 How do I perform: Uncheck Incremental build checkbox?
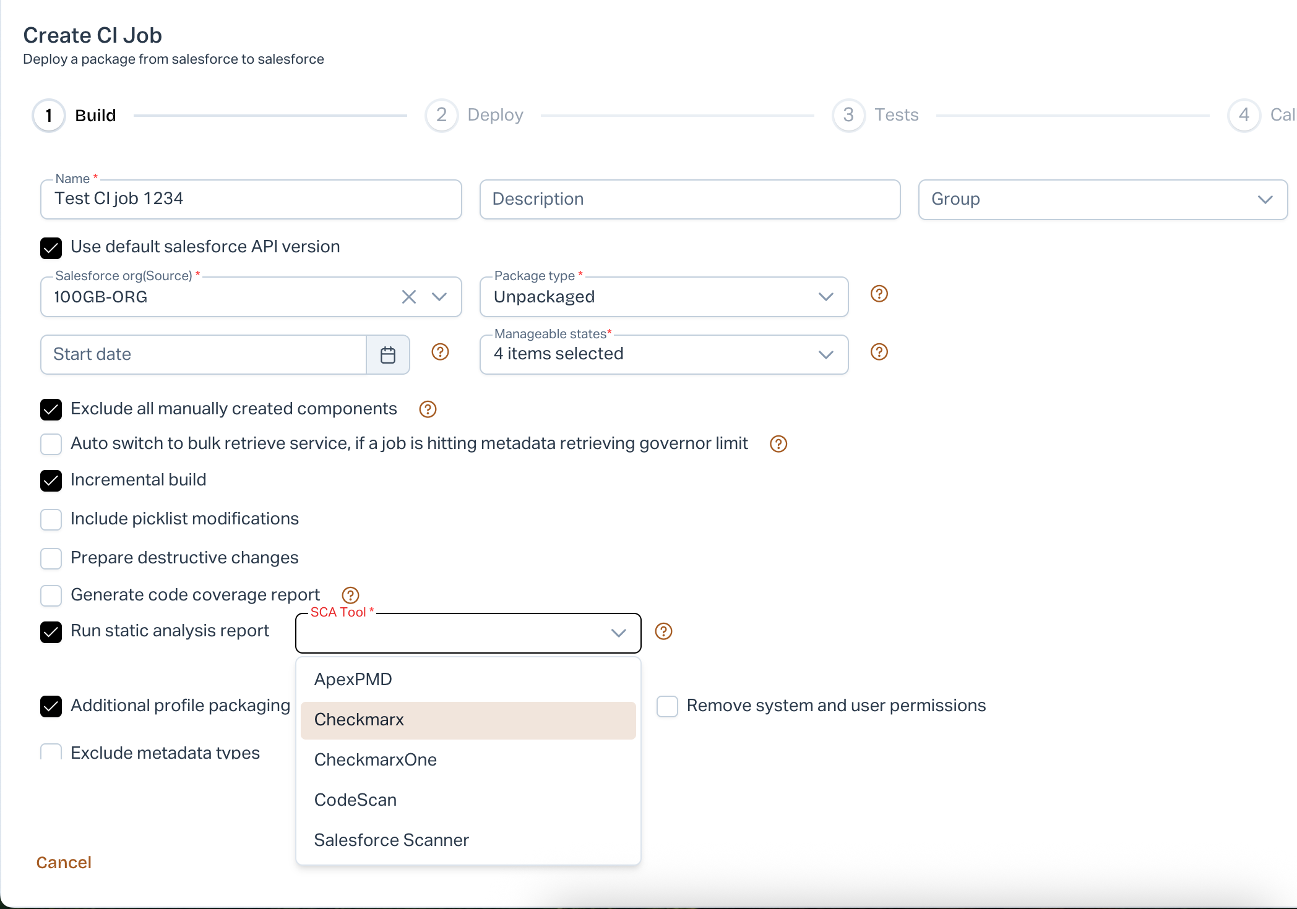(51, 480)
